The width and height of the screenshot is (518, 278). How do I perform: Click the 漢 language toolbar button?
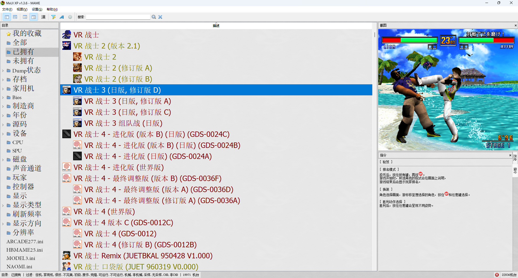coord(43,17)
